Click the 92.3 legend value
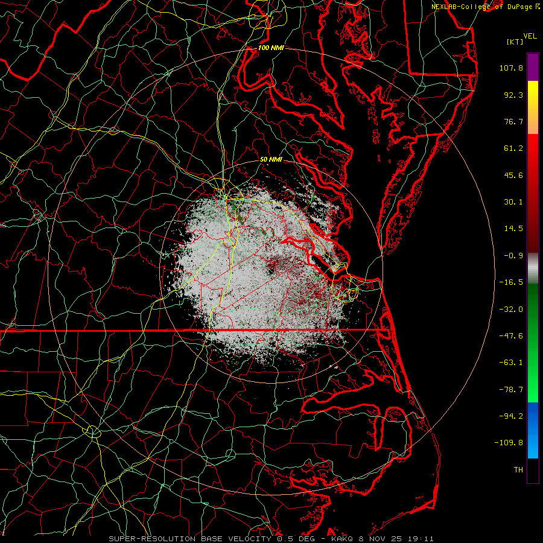The width and height of the screenshot is (543, 543). 513,95
